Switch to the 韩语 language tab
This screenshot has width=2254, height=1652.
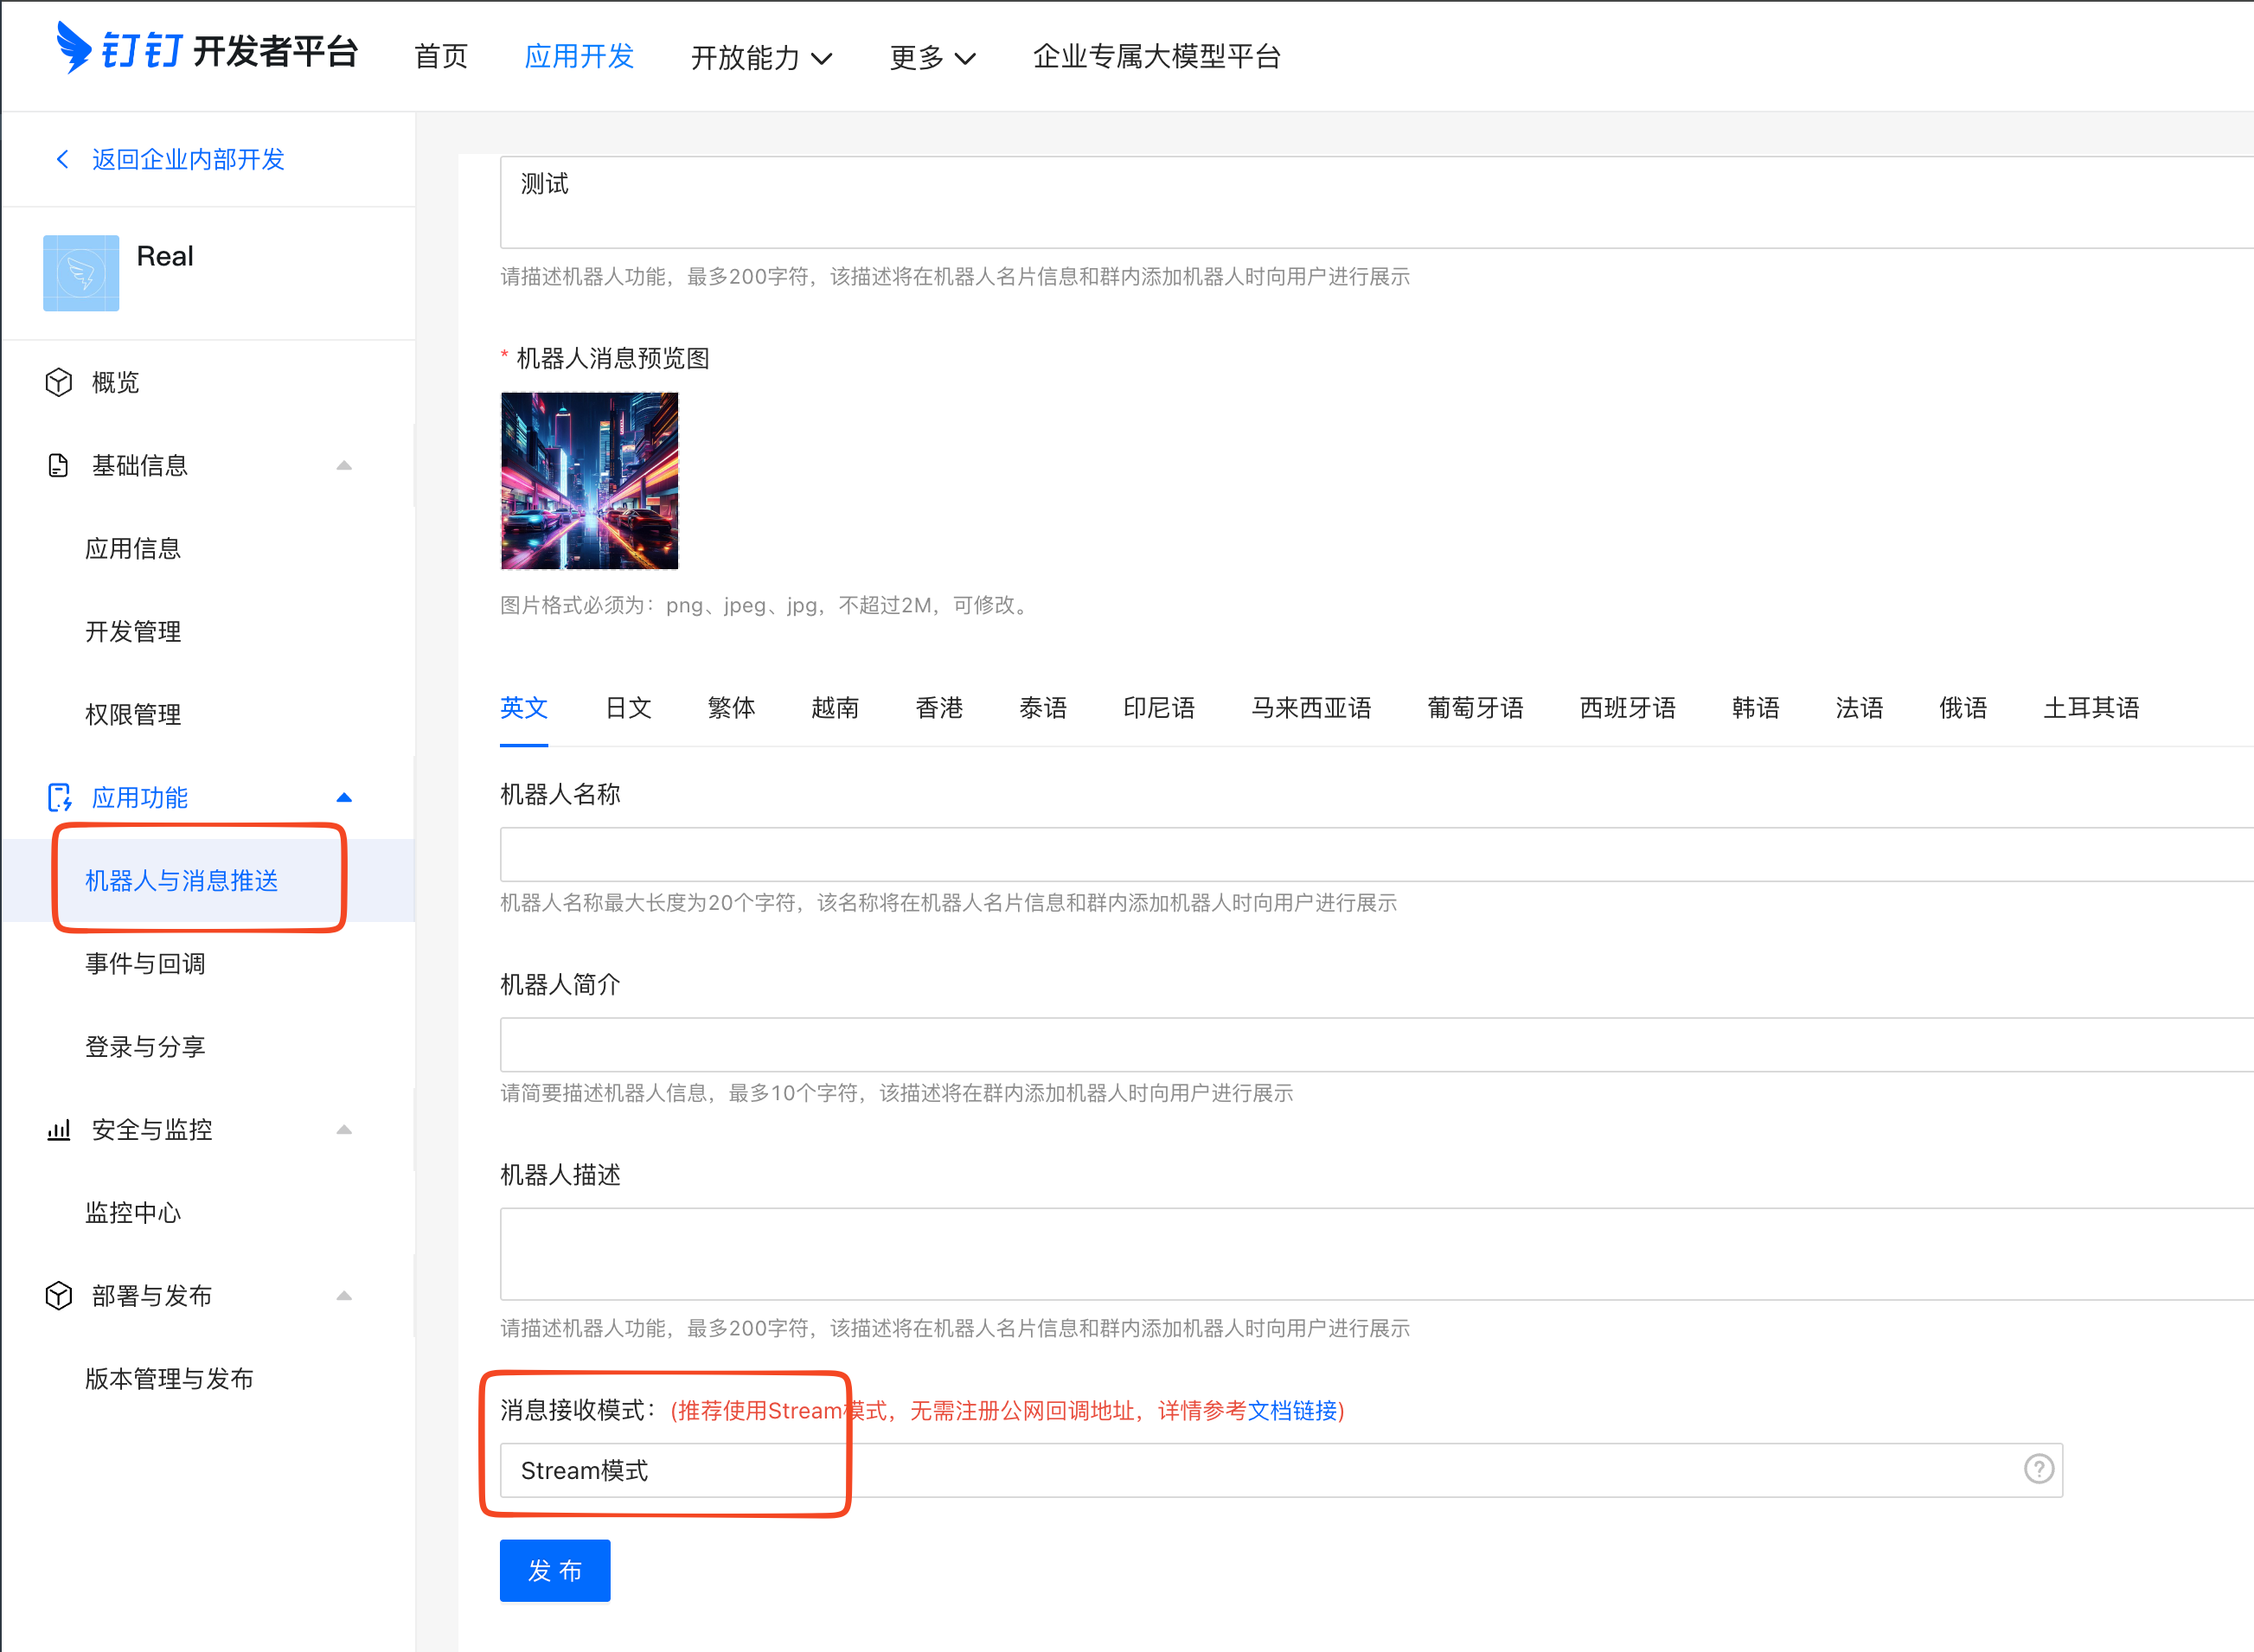[x=1755, y=708]
